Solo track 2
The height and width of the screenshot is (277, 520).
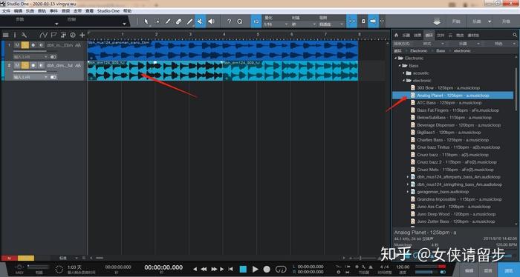pos(25,65)
